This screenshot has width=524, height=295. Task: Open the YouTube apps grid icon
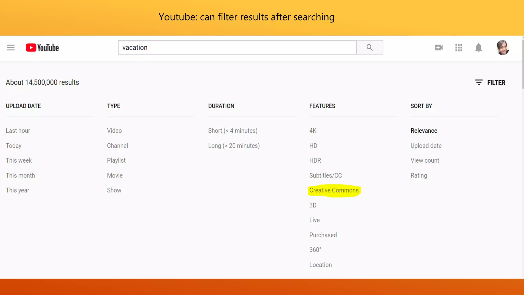[x=458, y=48]
